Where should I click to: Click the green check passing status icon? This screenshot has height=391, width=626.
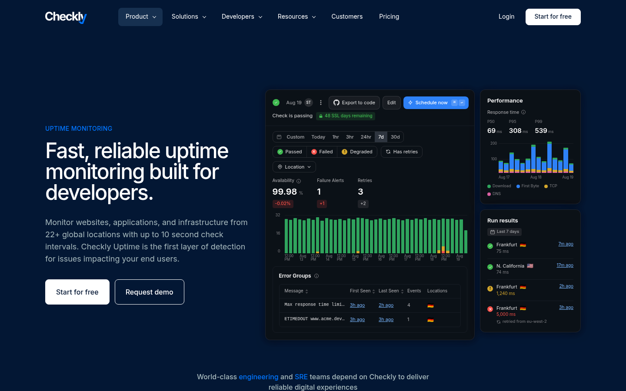[x=276, y=103]
